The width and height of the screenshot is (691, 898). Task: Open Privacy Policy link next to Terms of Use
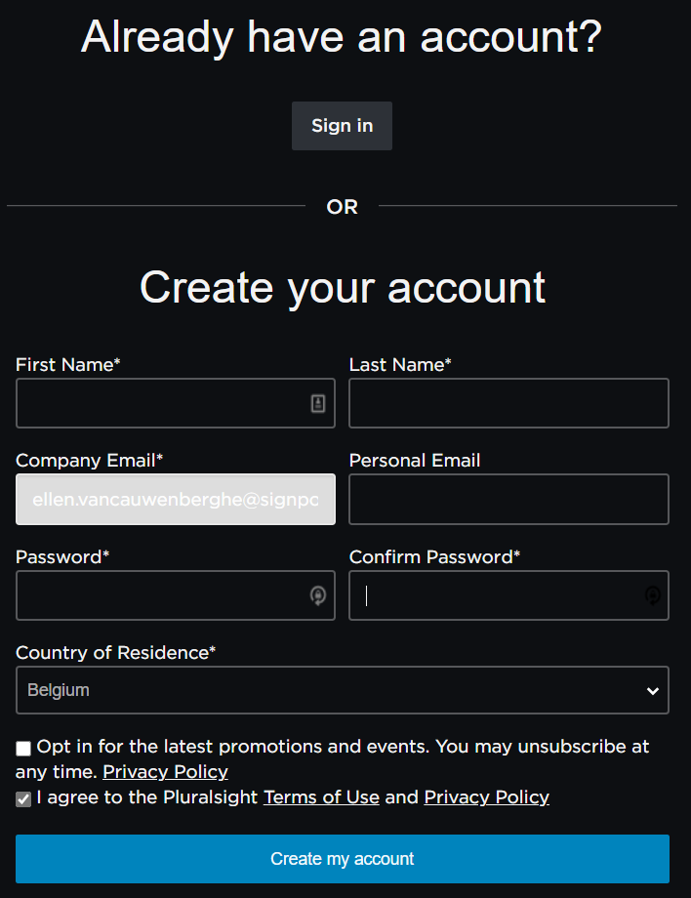pyautogui.click(x=487, y=797)
